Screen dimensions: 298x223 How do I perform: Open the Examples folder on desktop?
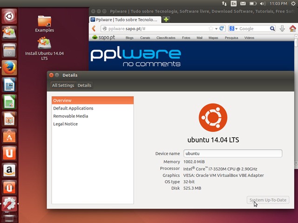pyautogui.click(x=44, y=24)
